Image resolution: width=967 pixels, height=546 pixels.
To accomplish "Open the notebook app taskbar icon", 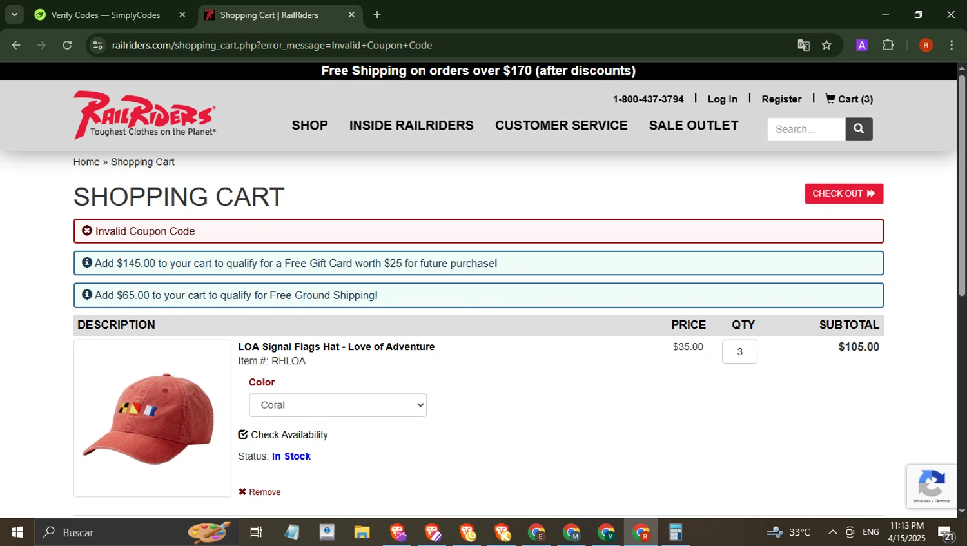I will tap(292, 532).
